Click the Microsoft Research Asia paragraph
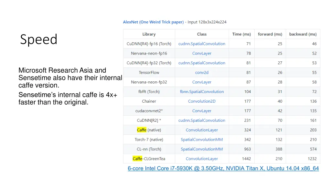This screenshot has height=186, width=331. (70, 77)
